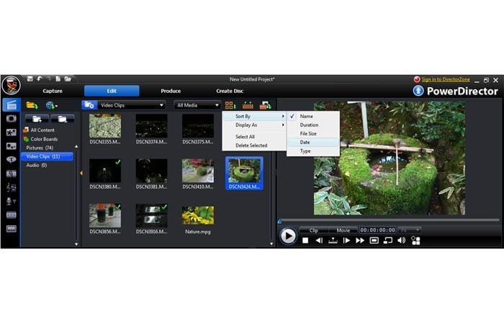Switch to the Capture tab
The height and width of the screenshot is (324, 504).
(x=53, y=91)
